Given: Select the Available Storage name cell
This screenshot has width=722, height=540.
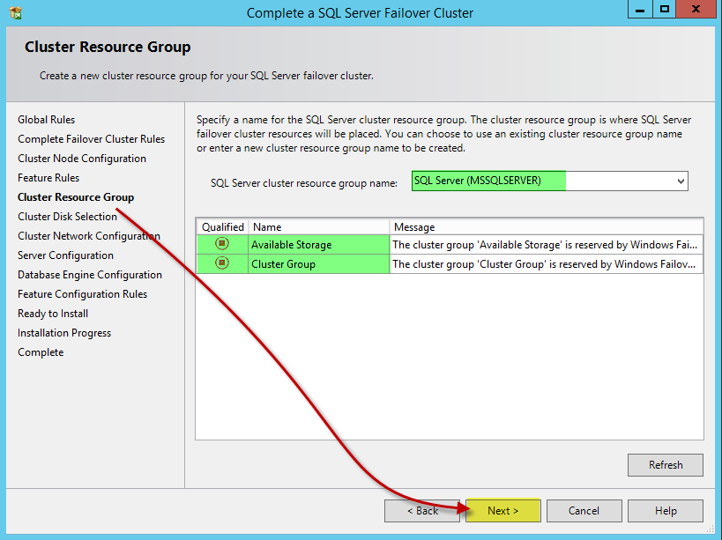Looking at the screenshot, I should (x=319, y=244).
